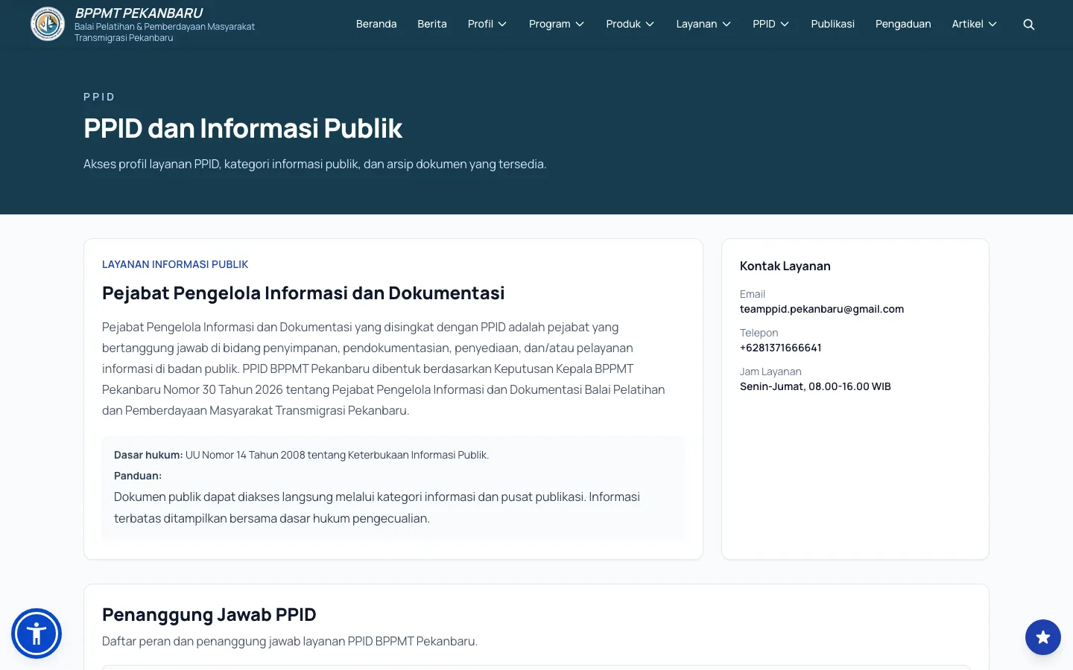The image size is (1073, 670).
Task: Expand the Artikel dropdown menu
Action: point(975,24)
